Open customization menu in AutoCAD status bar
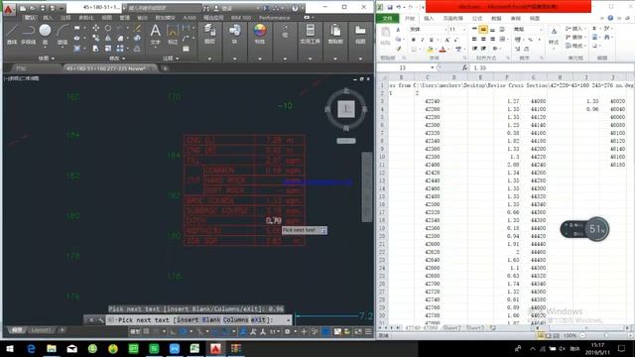The image size is (635, 357). pyautogui.click(x=368, y=331)
